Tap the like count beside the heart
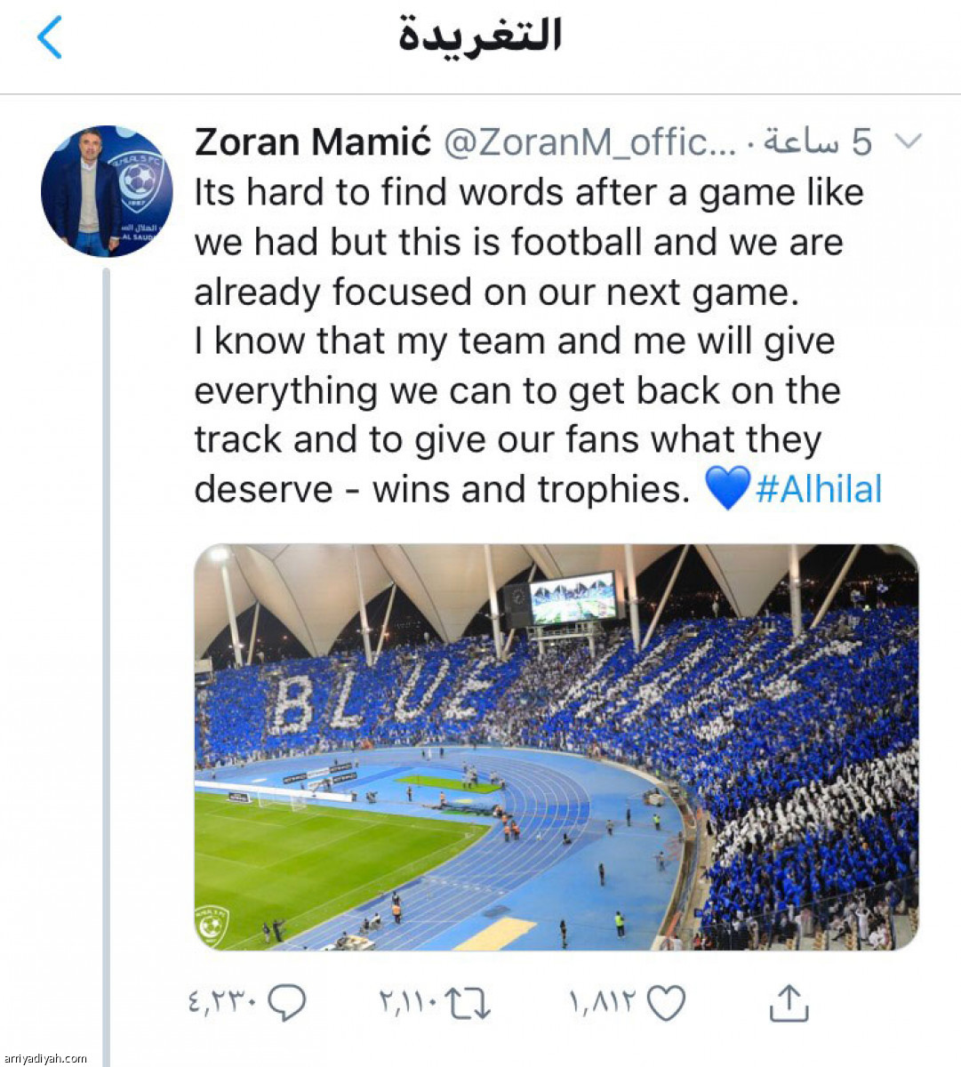Screen dimensions: 961x1067 point(603,1004)
